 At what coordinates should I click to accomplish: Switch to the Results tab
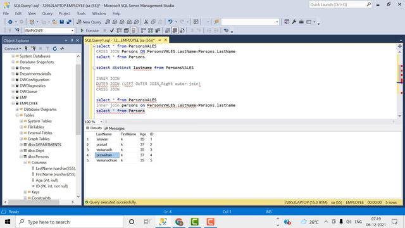pyautogui.click(x=94, y=128)
